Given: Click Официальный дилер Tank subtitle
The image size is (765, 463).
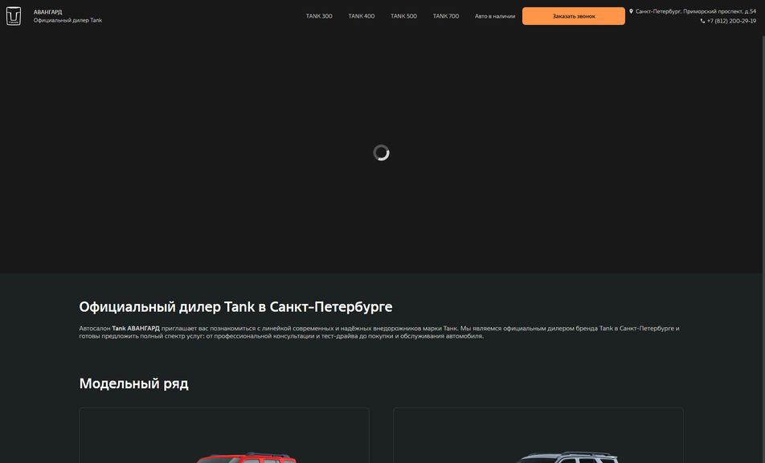Looking at the screenshot, I should click(67, 20).
